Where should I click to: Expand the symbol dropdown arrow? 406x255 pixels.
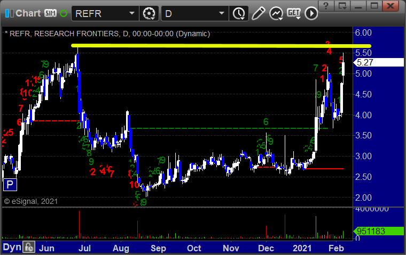(x=132, y=13)
